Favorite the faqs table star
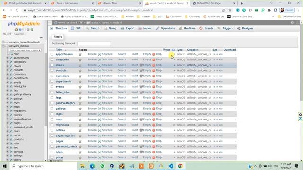Viewport: 303px width, 170px height. click(80, 98)
